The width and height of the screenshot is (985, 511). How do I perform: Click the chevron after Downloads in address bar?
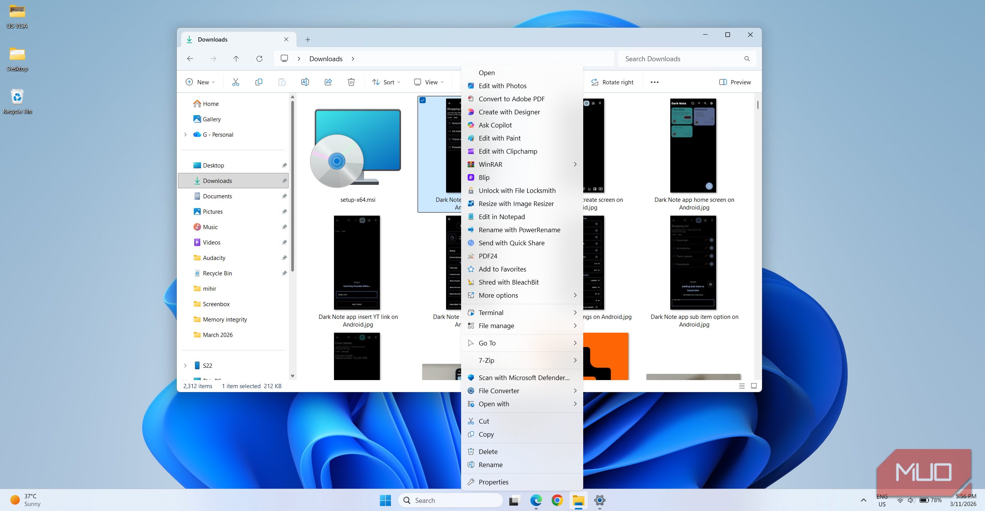pos(353,59)
